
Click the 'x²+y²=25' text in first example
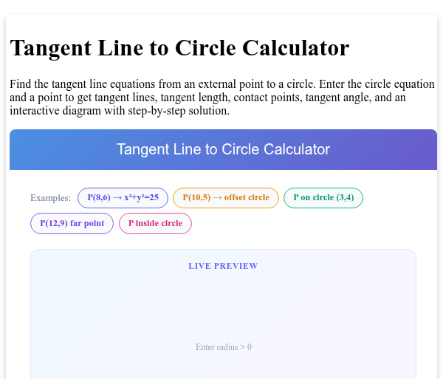[x=141, y=197]
